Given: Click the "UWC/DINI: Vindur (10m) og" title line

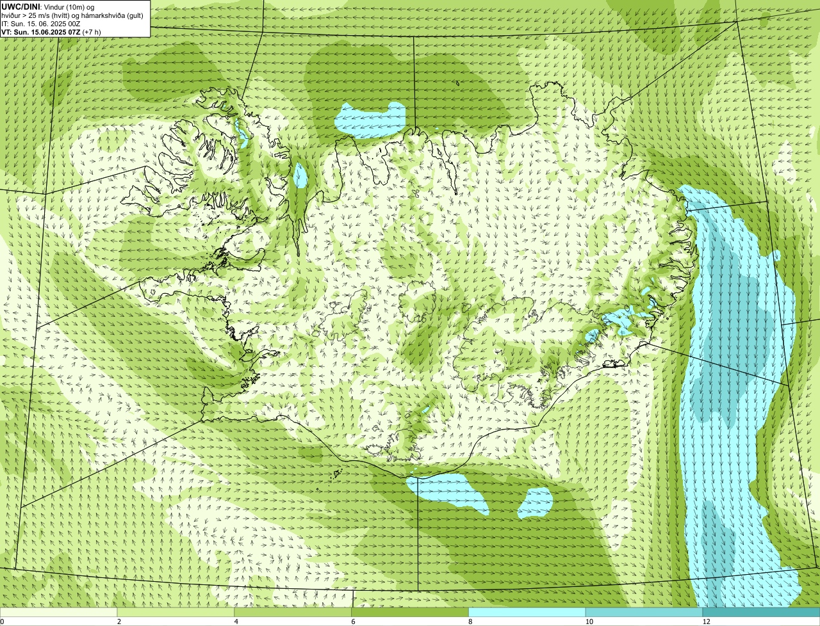Looking at the screenshot, I should click(x=48, y=7).
